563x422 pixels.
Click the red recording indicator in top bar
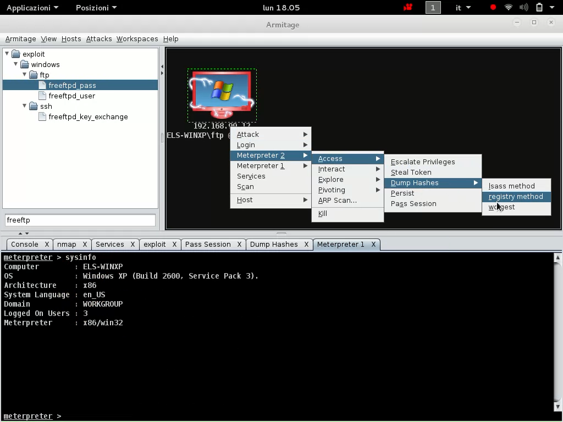click(x=493, y=8)
